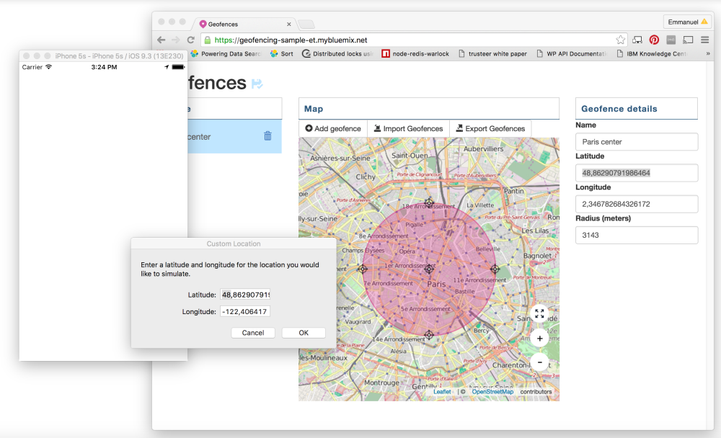The image size is (721, 438).
Task: Zoom out on the map
Action: (x=539, y=362)
